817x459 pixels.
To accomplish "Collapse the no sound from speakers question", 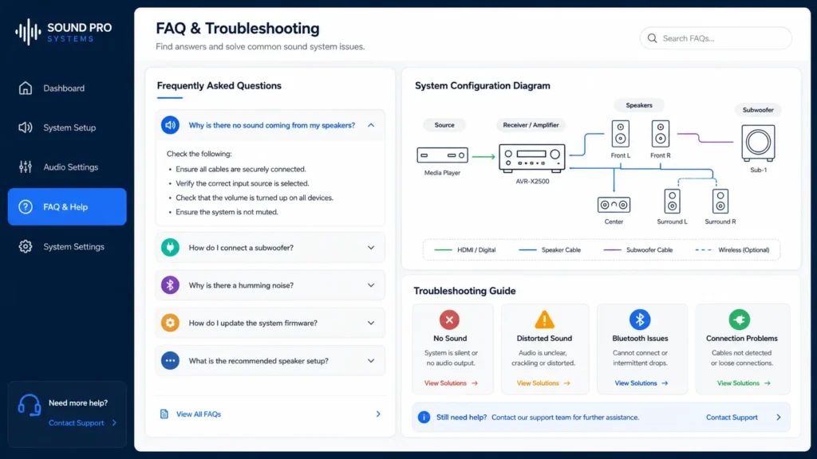I will coord(371,125).
